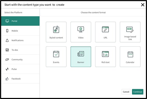Select the 'Styled content' label
The height and width of the screenshot is (99, 147).
pos(56,38)
